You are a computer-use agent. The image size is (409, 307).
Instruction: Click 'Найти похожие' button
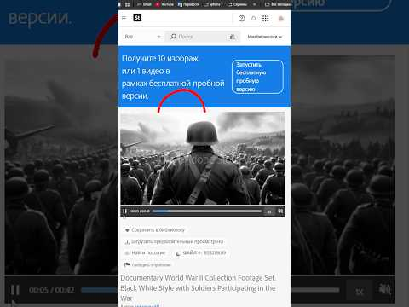[145, 252]
